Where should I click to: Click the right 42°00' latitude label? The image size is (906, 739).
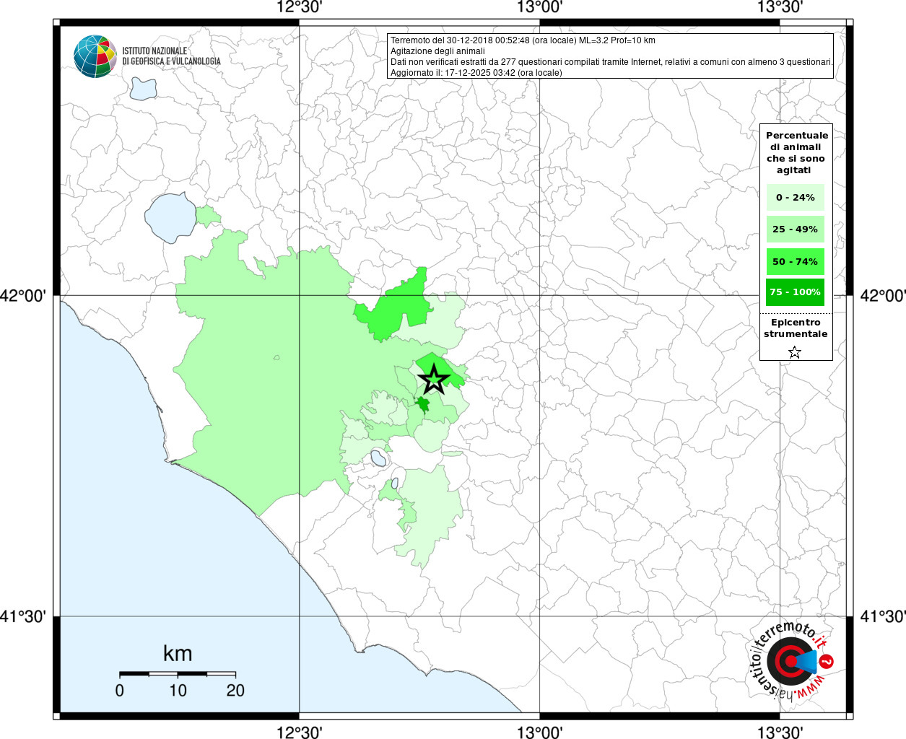point(883,295)
